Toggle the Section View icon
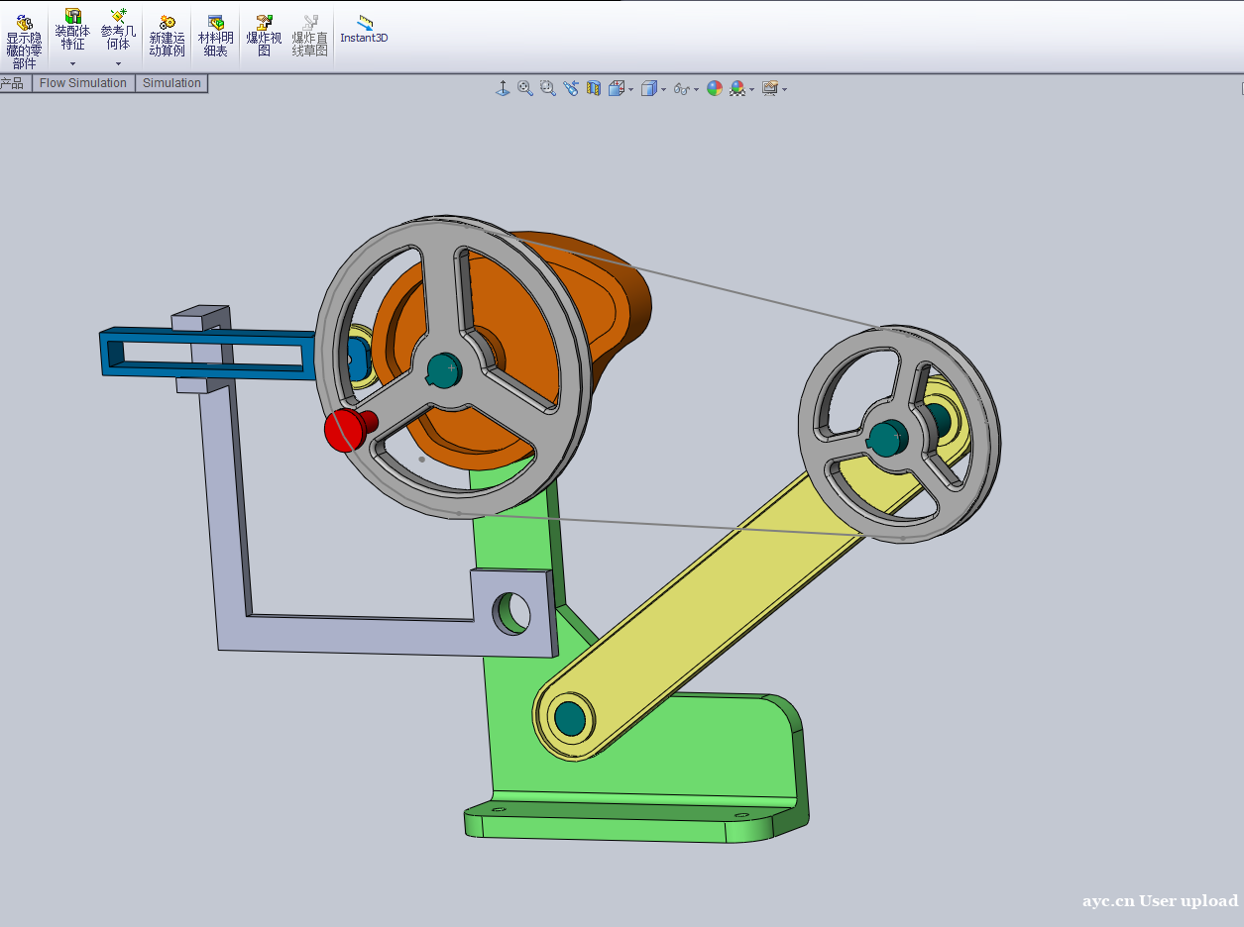Image resolution: width=1244 pixels, height=927 pixels. [594, 89]
